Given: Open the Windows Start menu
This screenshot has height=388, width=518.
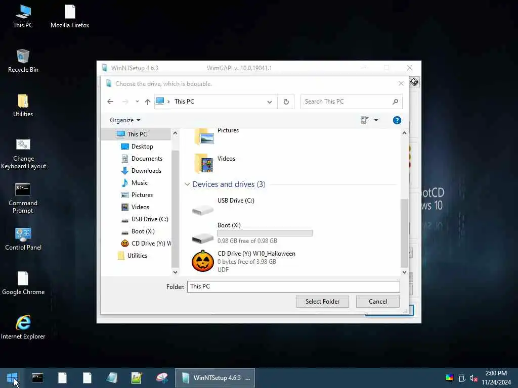Looking at the screenshot, I should pyautogui.click(x=12, y=378).
